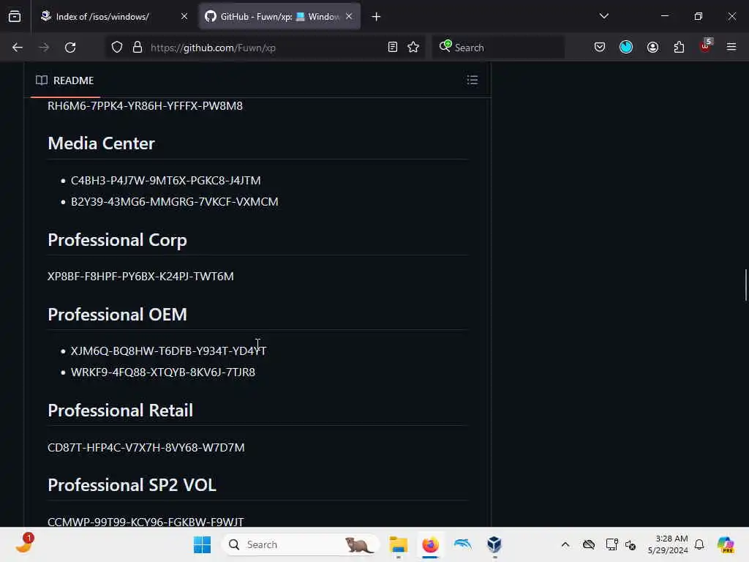Restore down the Firefox window
The height and width of the screenshot is (562, 749).
[x=699, y=16]
